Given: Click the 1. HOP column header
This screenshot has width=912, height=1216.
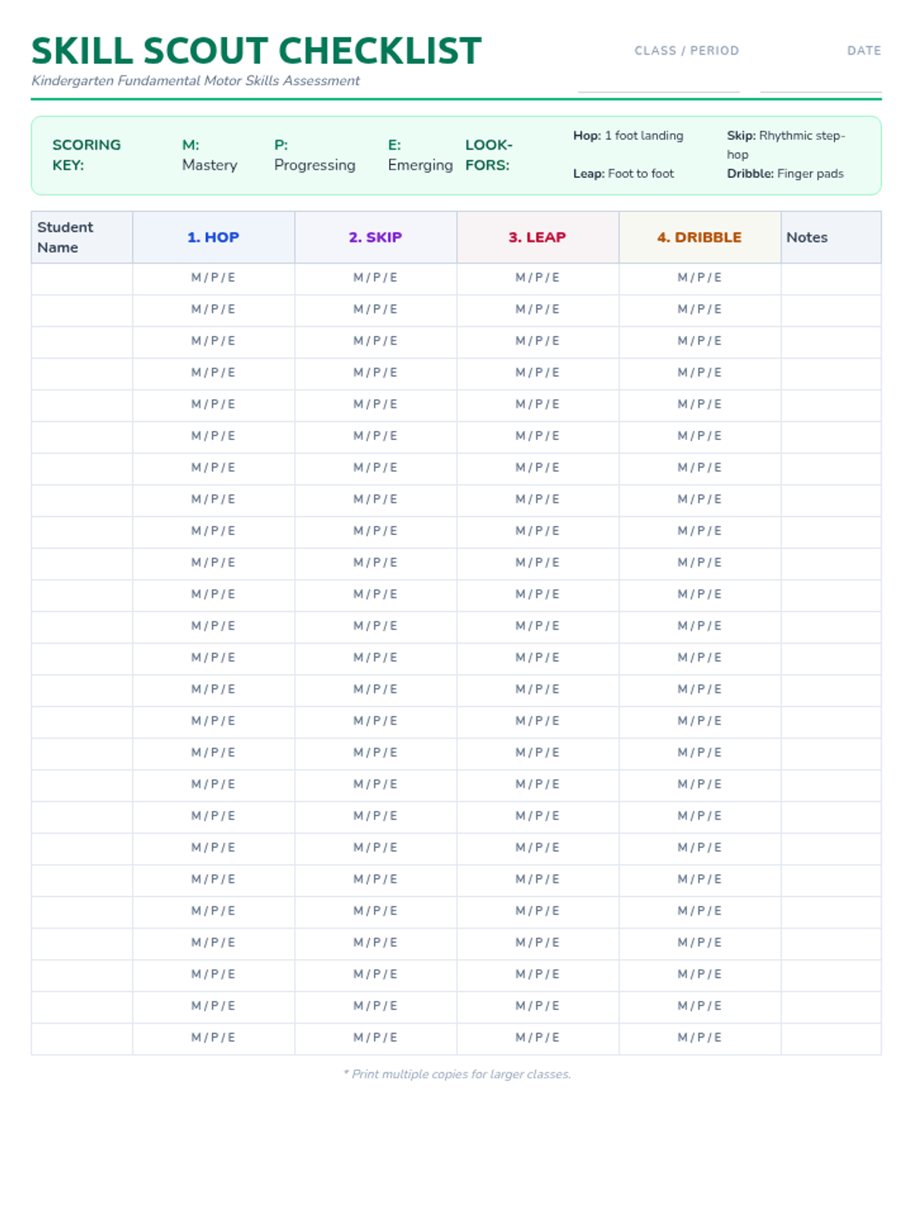Looking at the screenshot, I should 214,237.
